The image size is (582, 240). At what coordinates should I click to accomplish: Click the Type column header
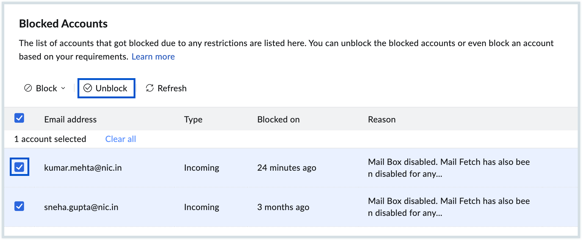click(193, 119)
